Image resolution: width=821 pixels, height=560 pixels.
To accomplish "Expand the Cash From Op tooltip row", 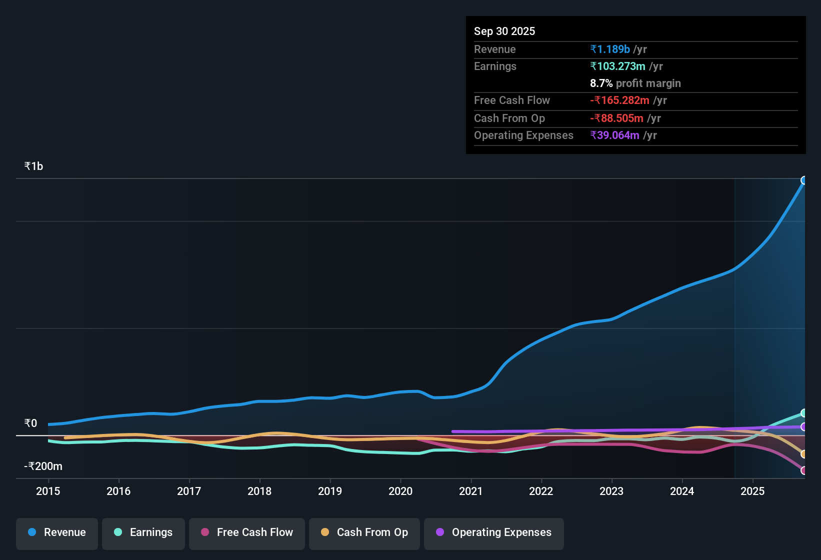I will (509, 118).
